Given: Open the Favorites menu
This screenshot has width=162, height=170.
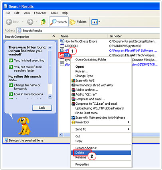Looking at the screenshot, I should (x=40, y=13).
